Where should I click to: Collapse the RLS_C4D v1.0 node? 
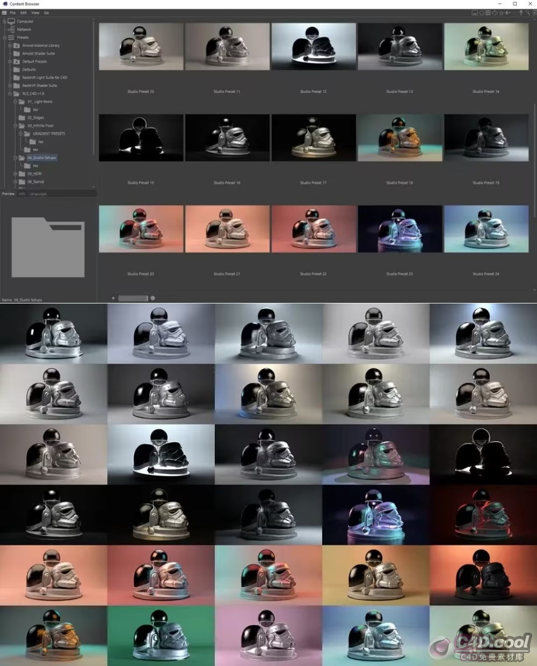coord(10,93)
